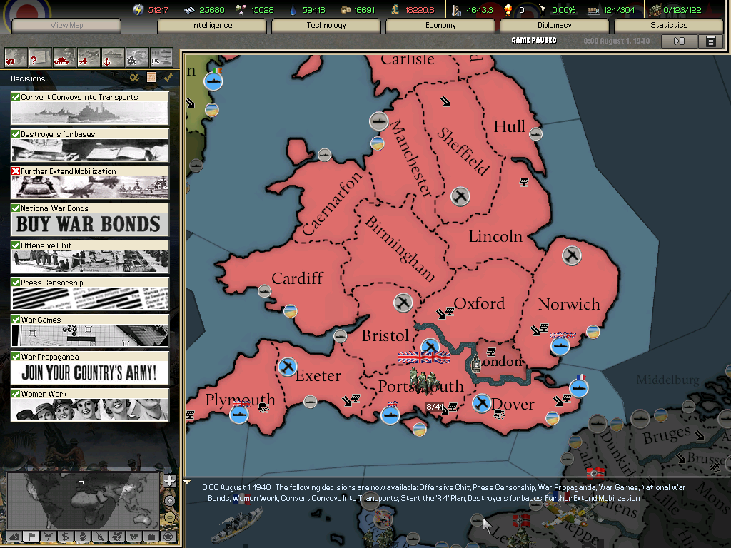Click the energy lightning resource icon
731x548 pixels.
tap(138, 10)
